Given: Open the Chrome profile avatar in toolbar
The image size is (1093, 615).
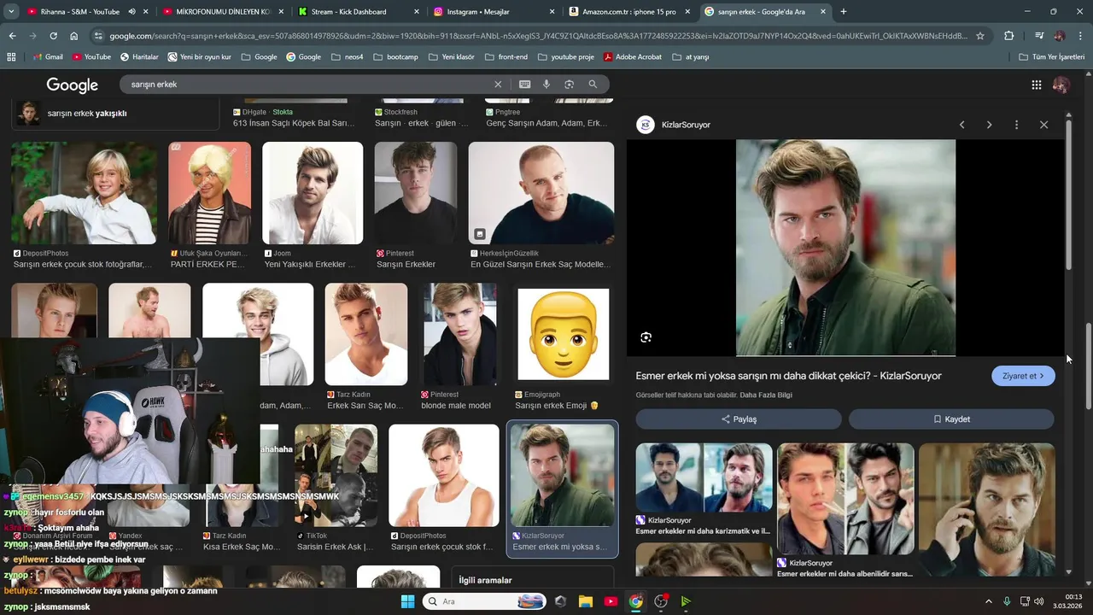Looking at the screenshot, I should tap(1060, 36).
